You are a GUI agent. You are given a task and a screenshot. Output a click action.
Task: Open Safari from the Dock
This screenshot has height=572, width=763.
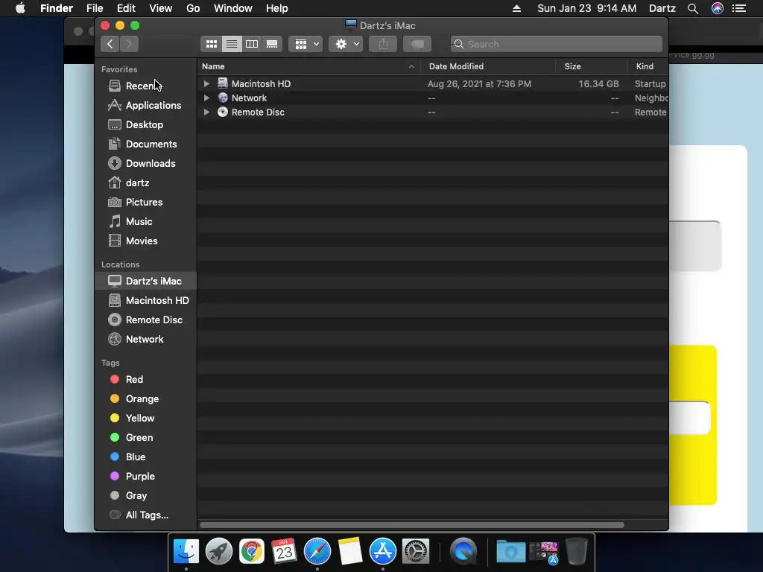point(317,552)
